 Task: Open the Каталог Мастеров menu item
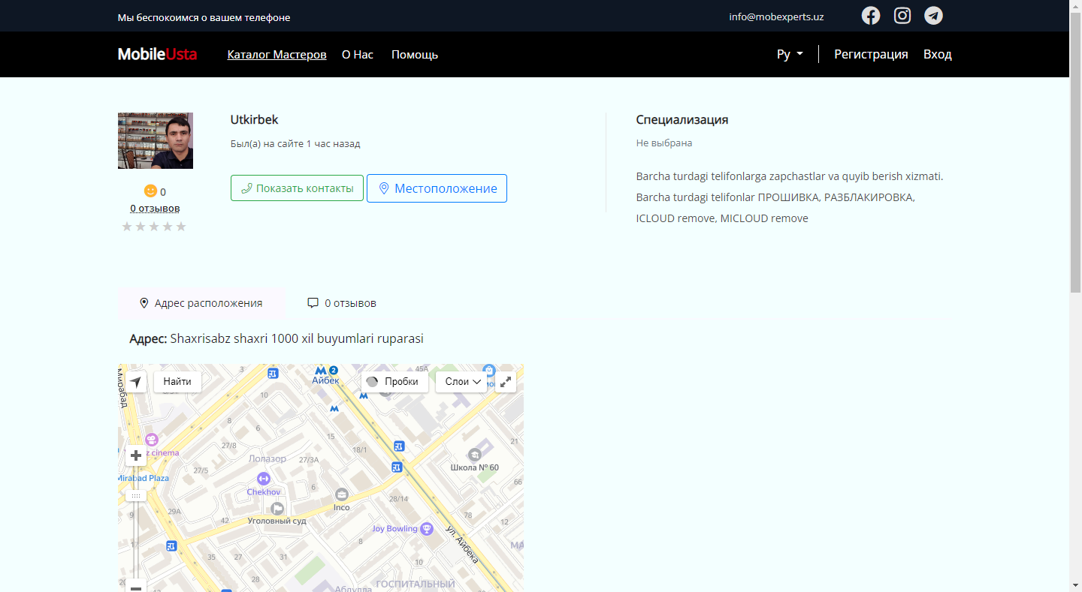tap(277, 55)
